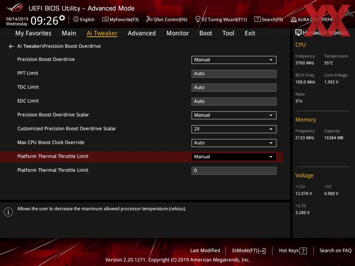The image size is (355, 266).
Task: Click the ROG logo in header
Action: point(15,8)
